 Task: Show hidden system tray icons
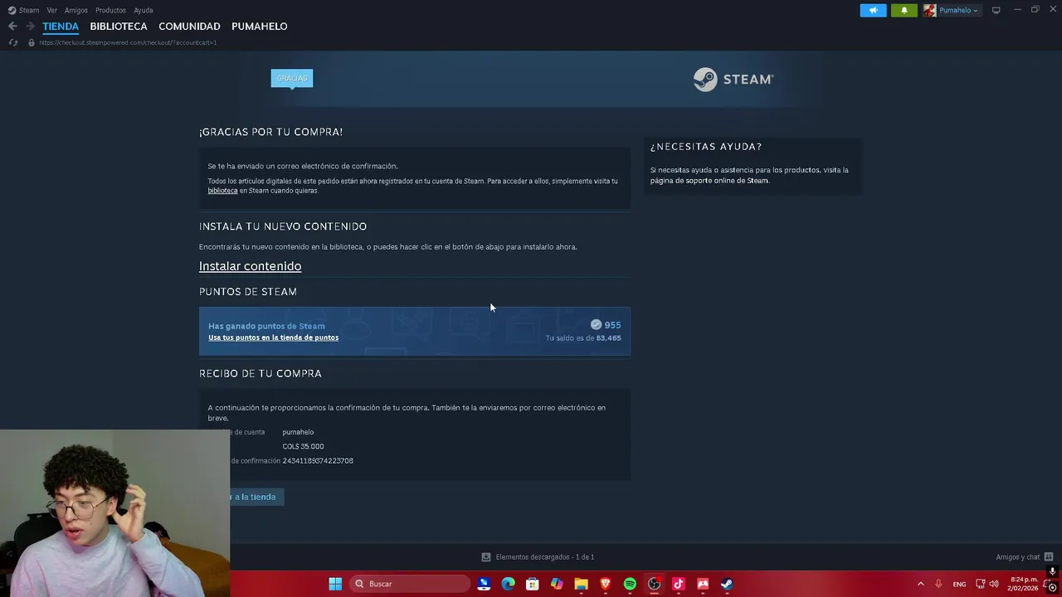point(920,584)
